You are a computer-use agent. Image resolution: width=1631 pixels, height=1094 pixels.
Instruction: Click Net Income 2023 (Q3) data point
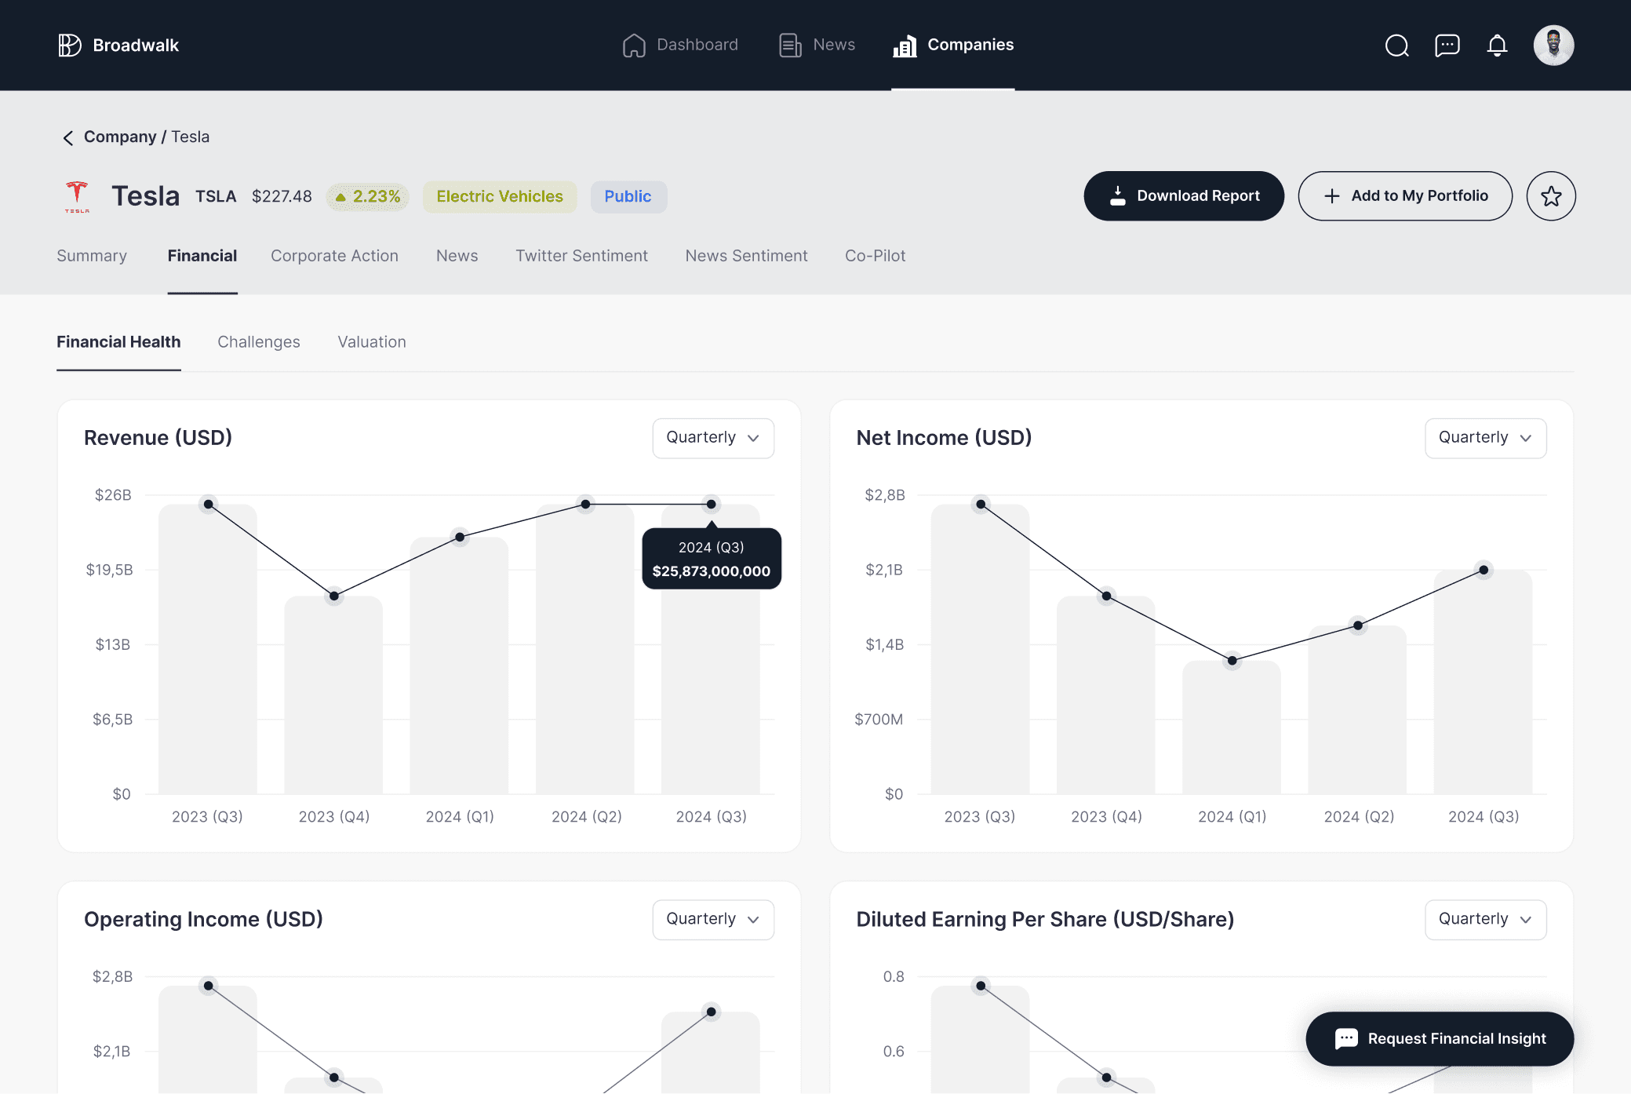click(x=981, y=505)
